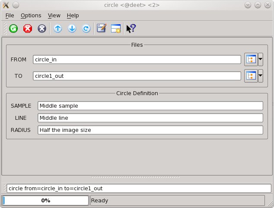This screenshot has width=274, height=208.
Task: Open the notepad-with-pencil log icon
Action: click(102, 29)
